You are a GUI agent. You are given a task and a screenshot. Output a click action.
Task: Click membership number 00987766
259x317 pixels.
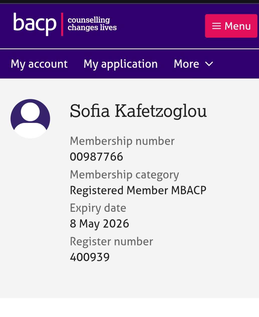(96, 157)
